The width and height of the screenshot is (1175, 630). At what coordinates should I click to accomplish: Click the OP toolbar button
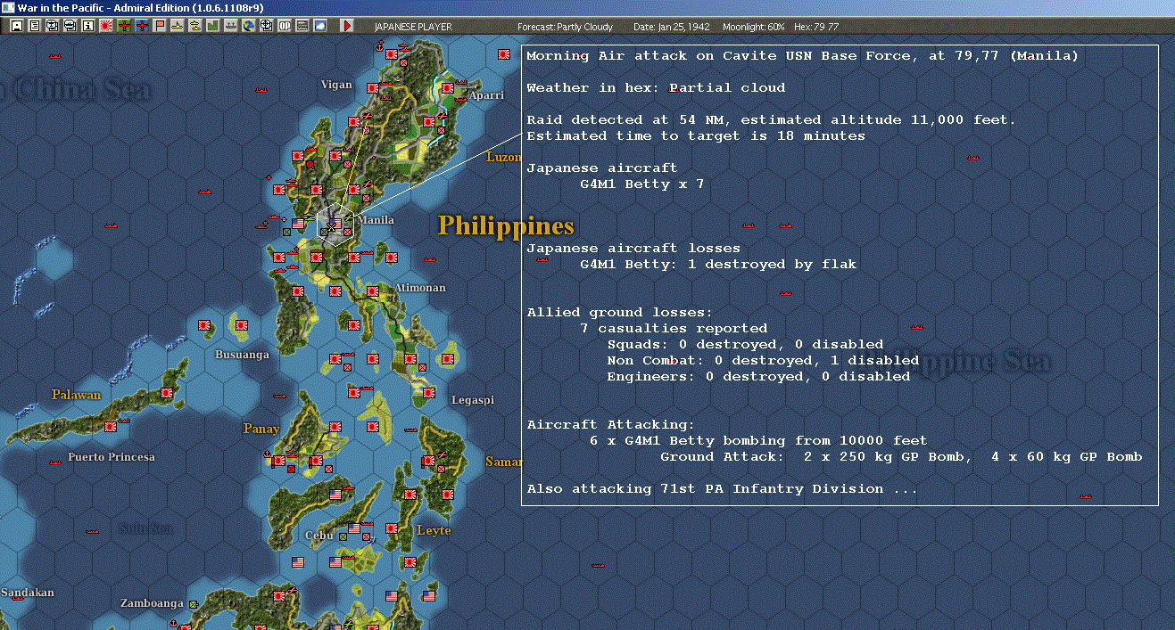(284, 27)
